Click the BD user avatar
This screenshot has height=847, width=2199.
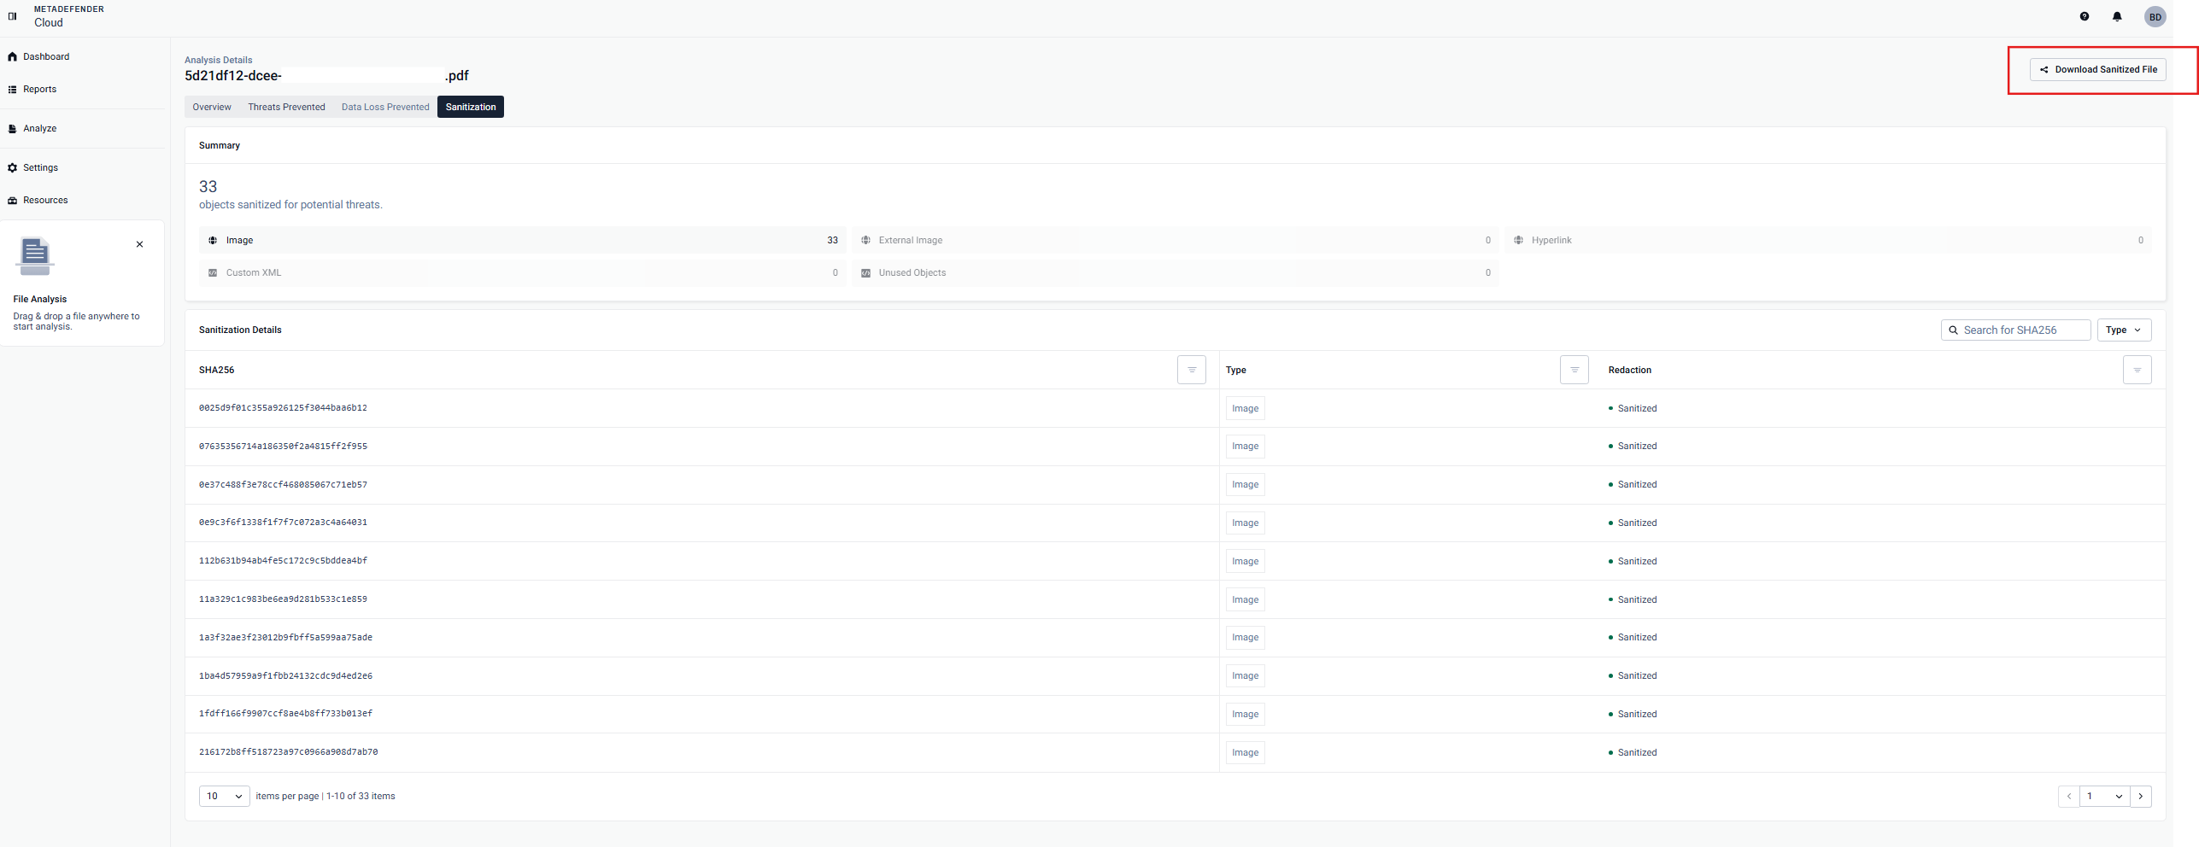[2155, 17]
